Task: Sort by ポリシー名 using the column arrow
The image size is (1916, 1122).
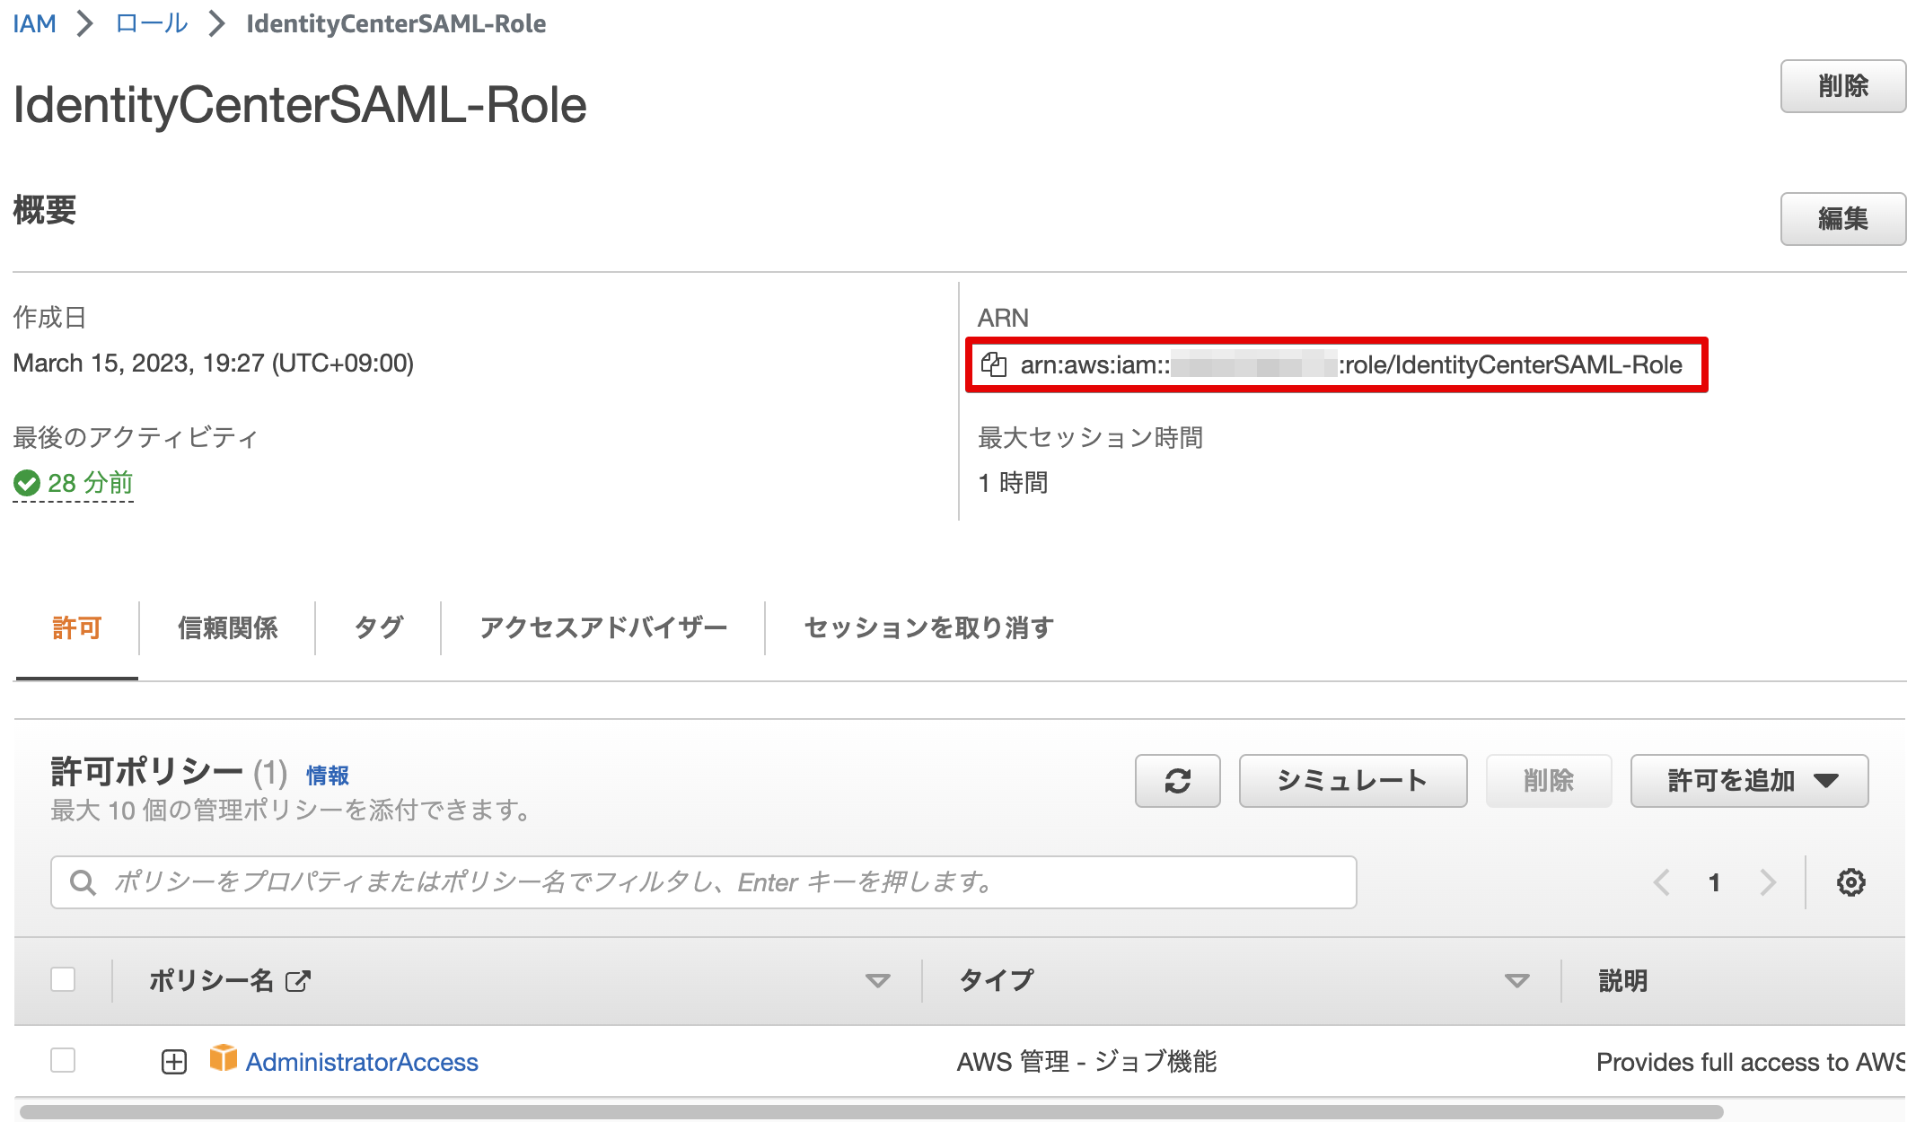Action: click(876, 981)
